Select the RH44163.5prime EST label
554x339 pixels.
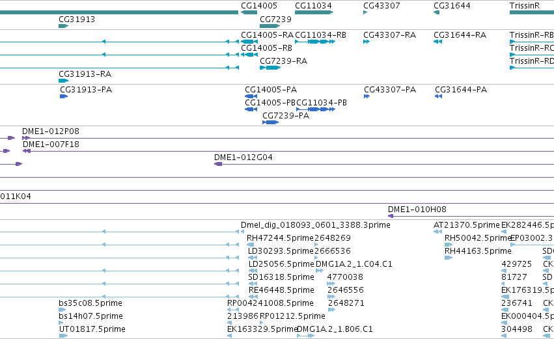[478, 251]
